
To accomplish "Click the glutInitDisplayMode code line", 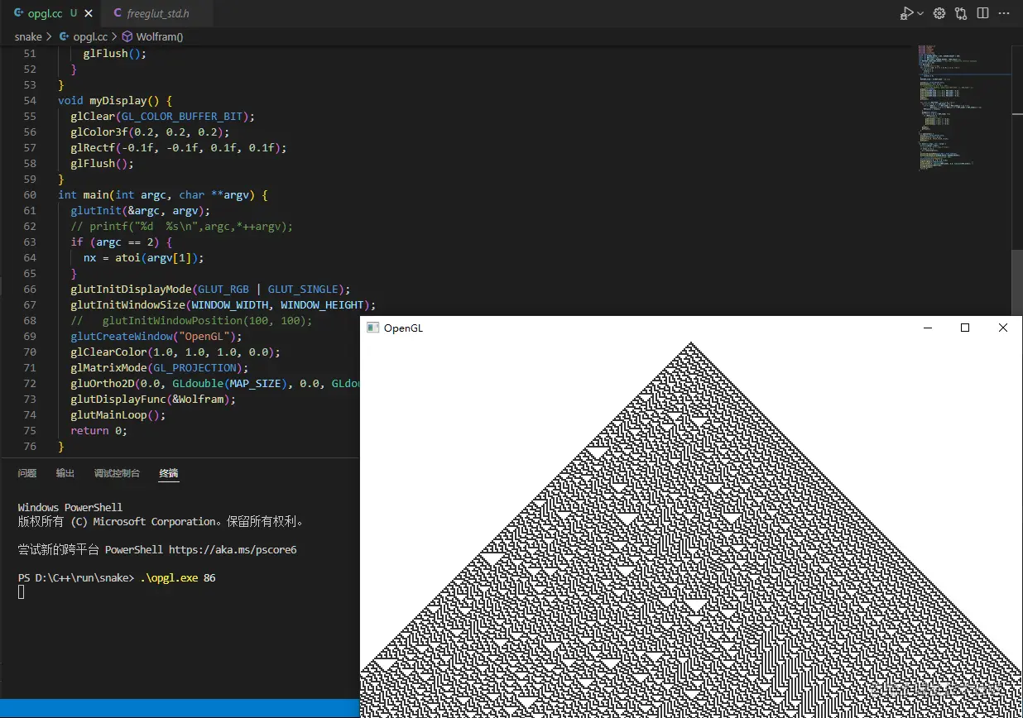I will click(210, 290).
